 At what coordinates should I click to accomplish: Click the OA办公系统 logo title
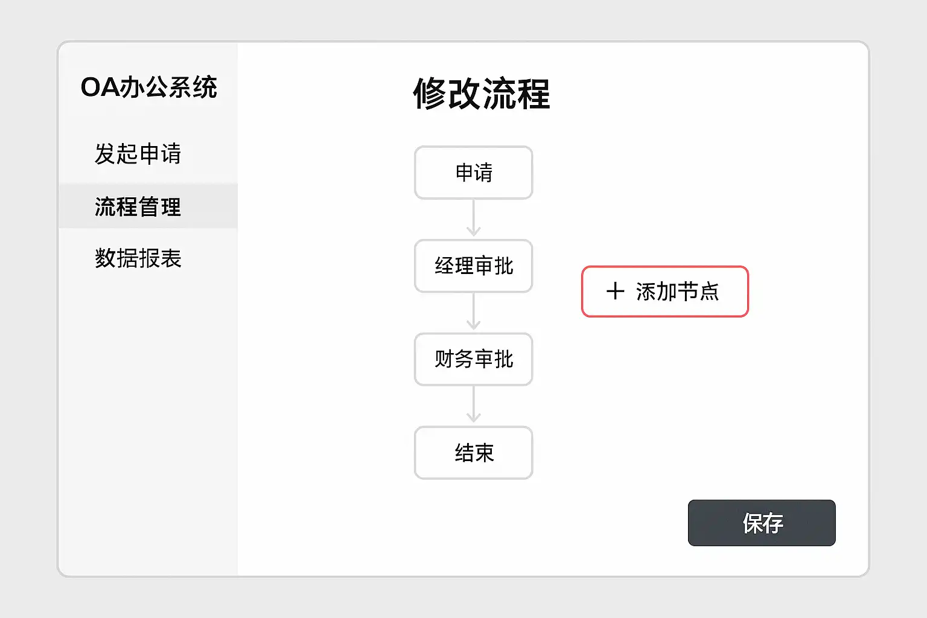pyautogui.click(x=148, y=88)
